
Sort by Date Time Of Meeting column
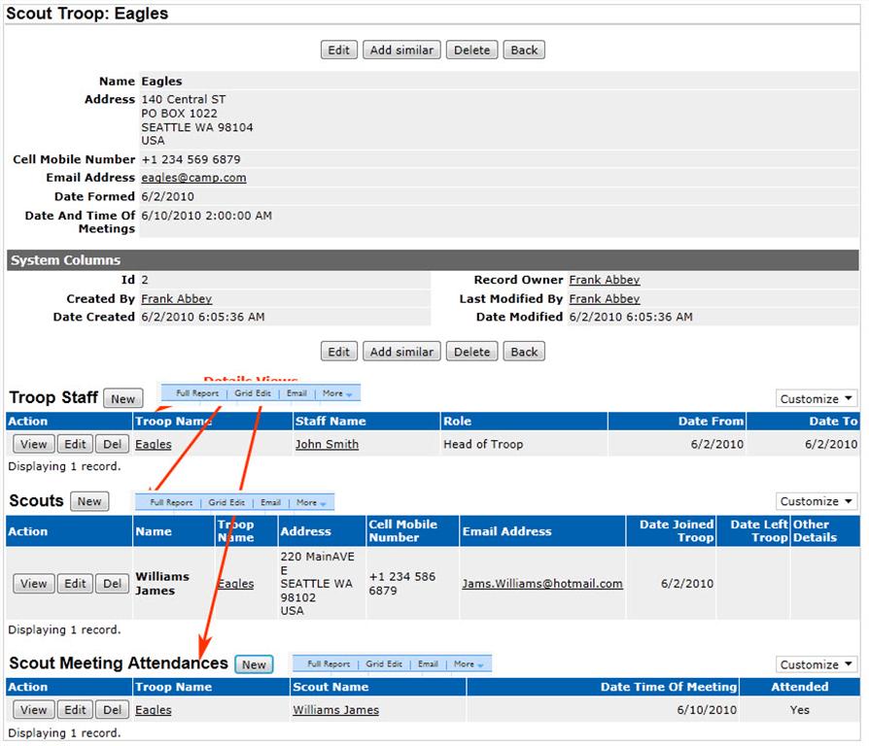tap(668, 687)
